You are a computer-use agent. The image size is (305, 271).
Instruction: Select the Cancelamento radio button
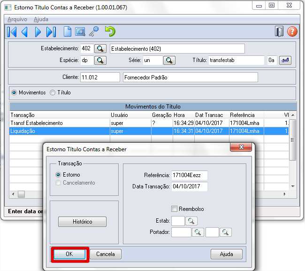pyautogui.click(x=58, y=183)
